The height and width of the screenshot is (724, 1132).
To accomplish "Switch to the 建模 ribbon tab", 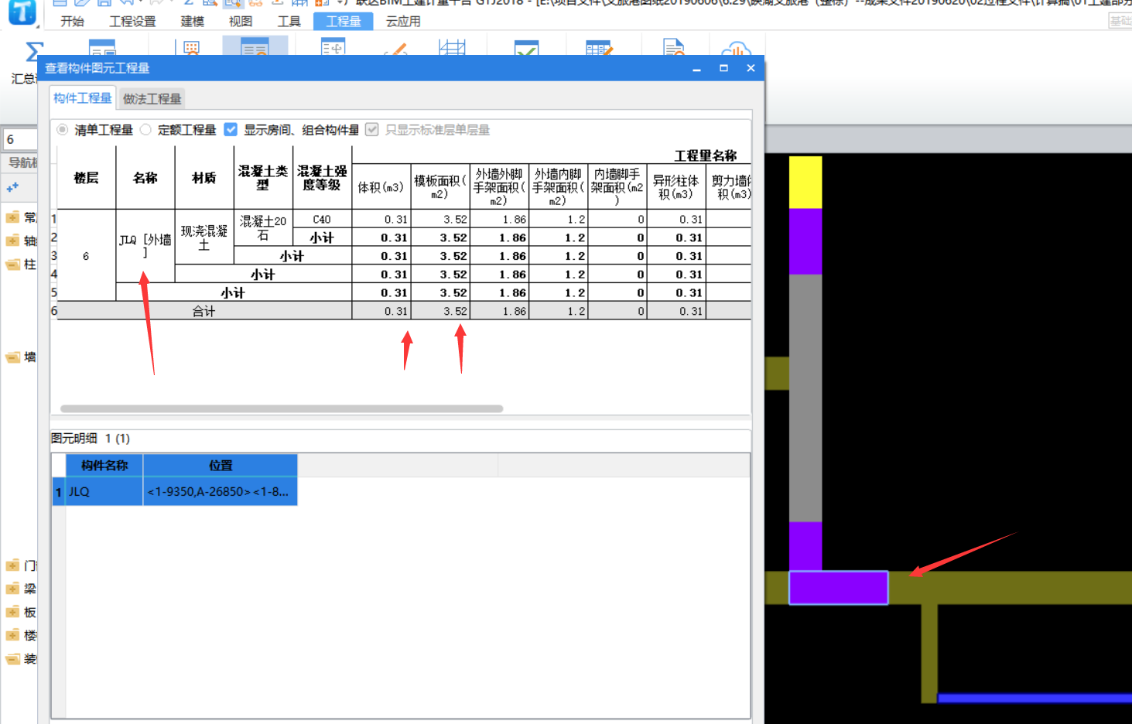I will coord(193,22).
